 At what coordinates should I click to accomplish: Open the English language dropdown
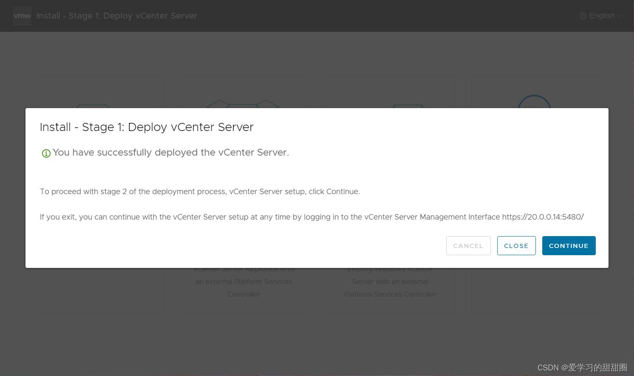coord(600,16)
